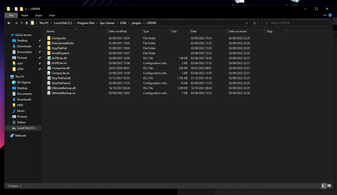This screenshot has height=195, width=337.
Task: Click the Search LSPDFR field
Action: [x=296, y=23]
